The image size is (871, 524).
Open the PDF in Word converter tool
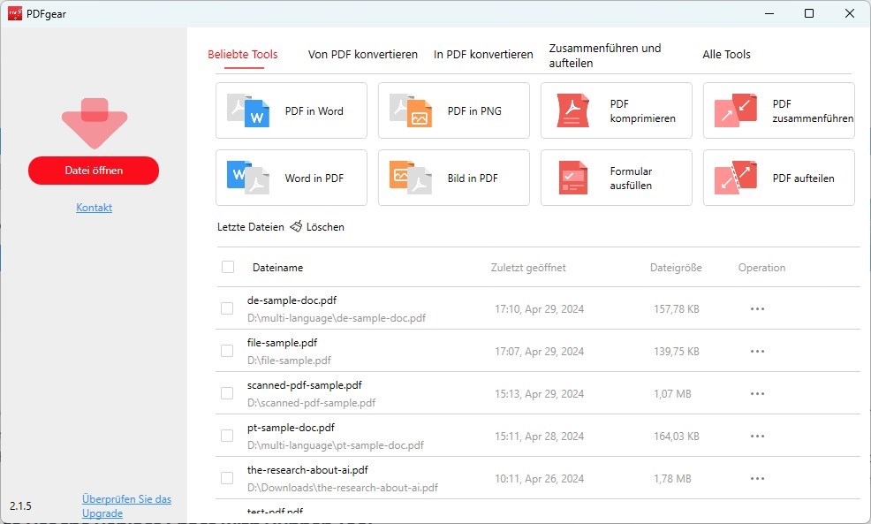tap(291, 110)
